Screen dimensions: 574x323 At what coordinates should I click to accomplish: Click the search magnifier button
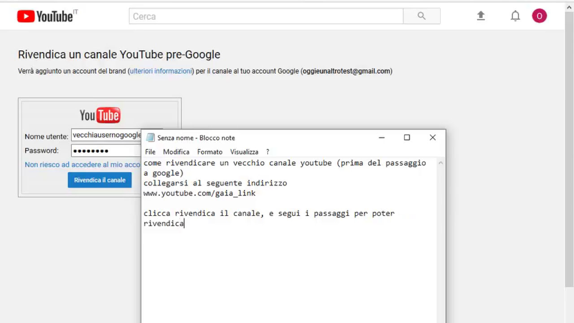[x=422, y=16]
